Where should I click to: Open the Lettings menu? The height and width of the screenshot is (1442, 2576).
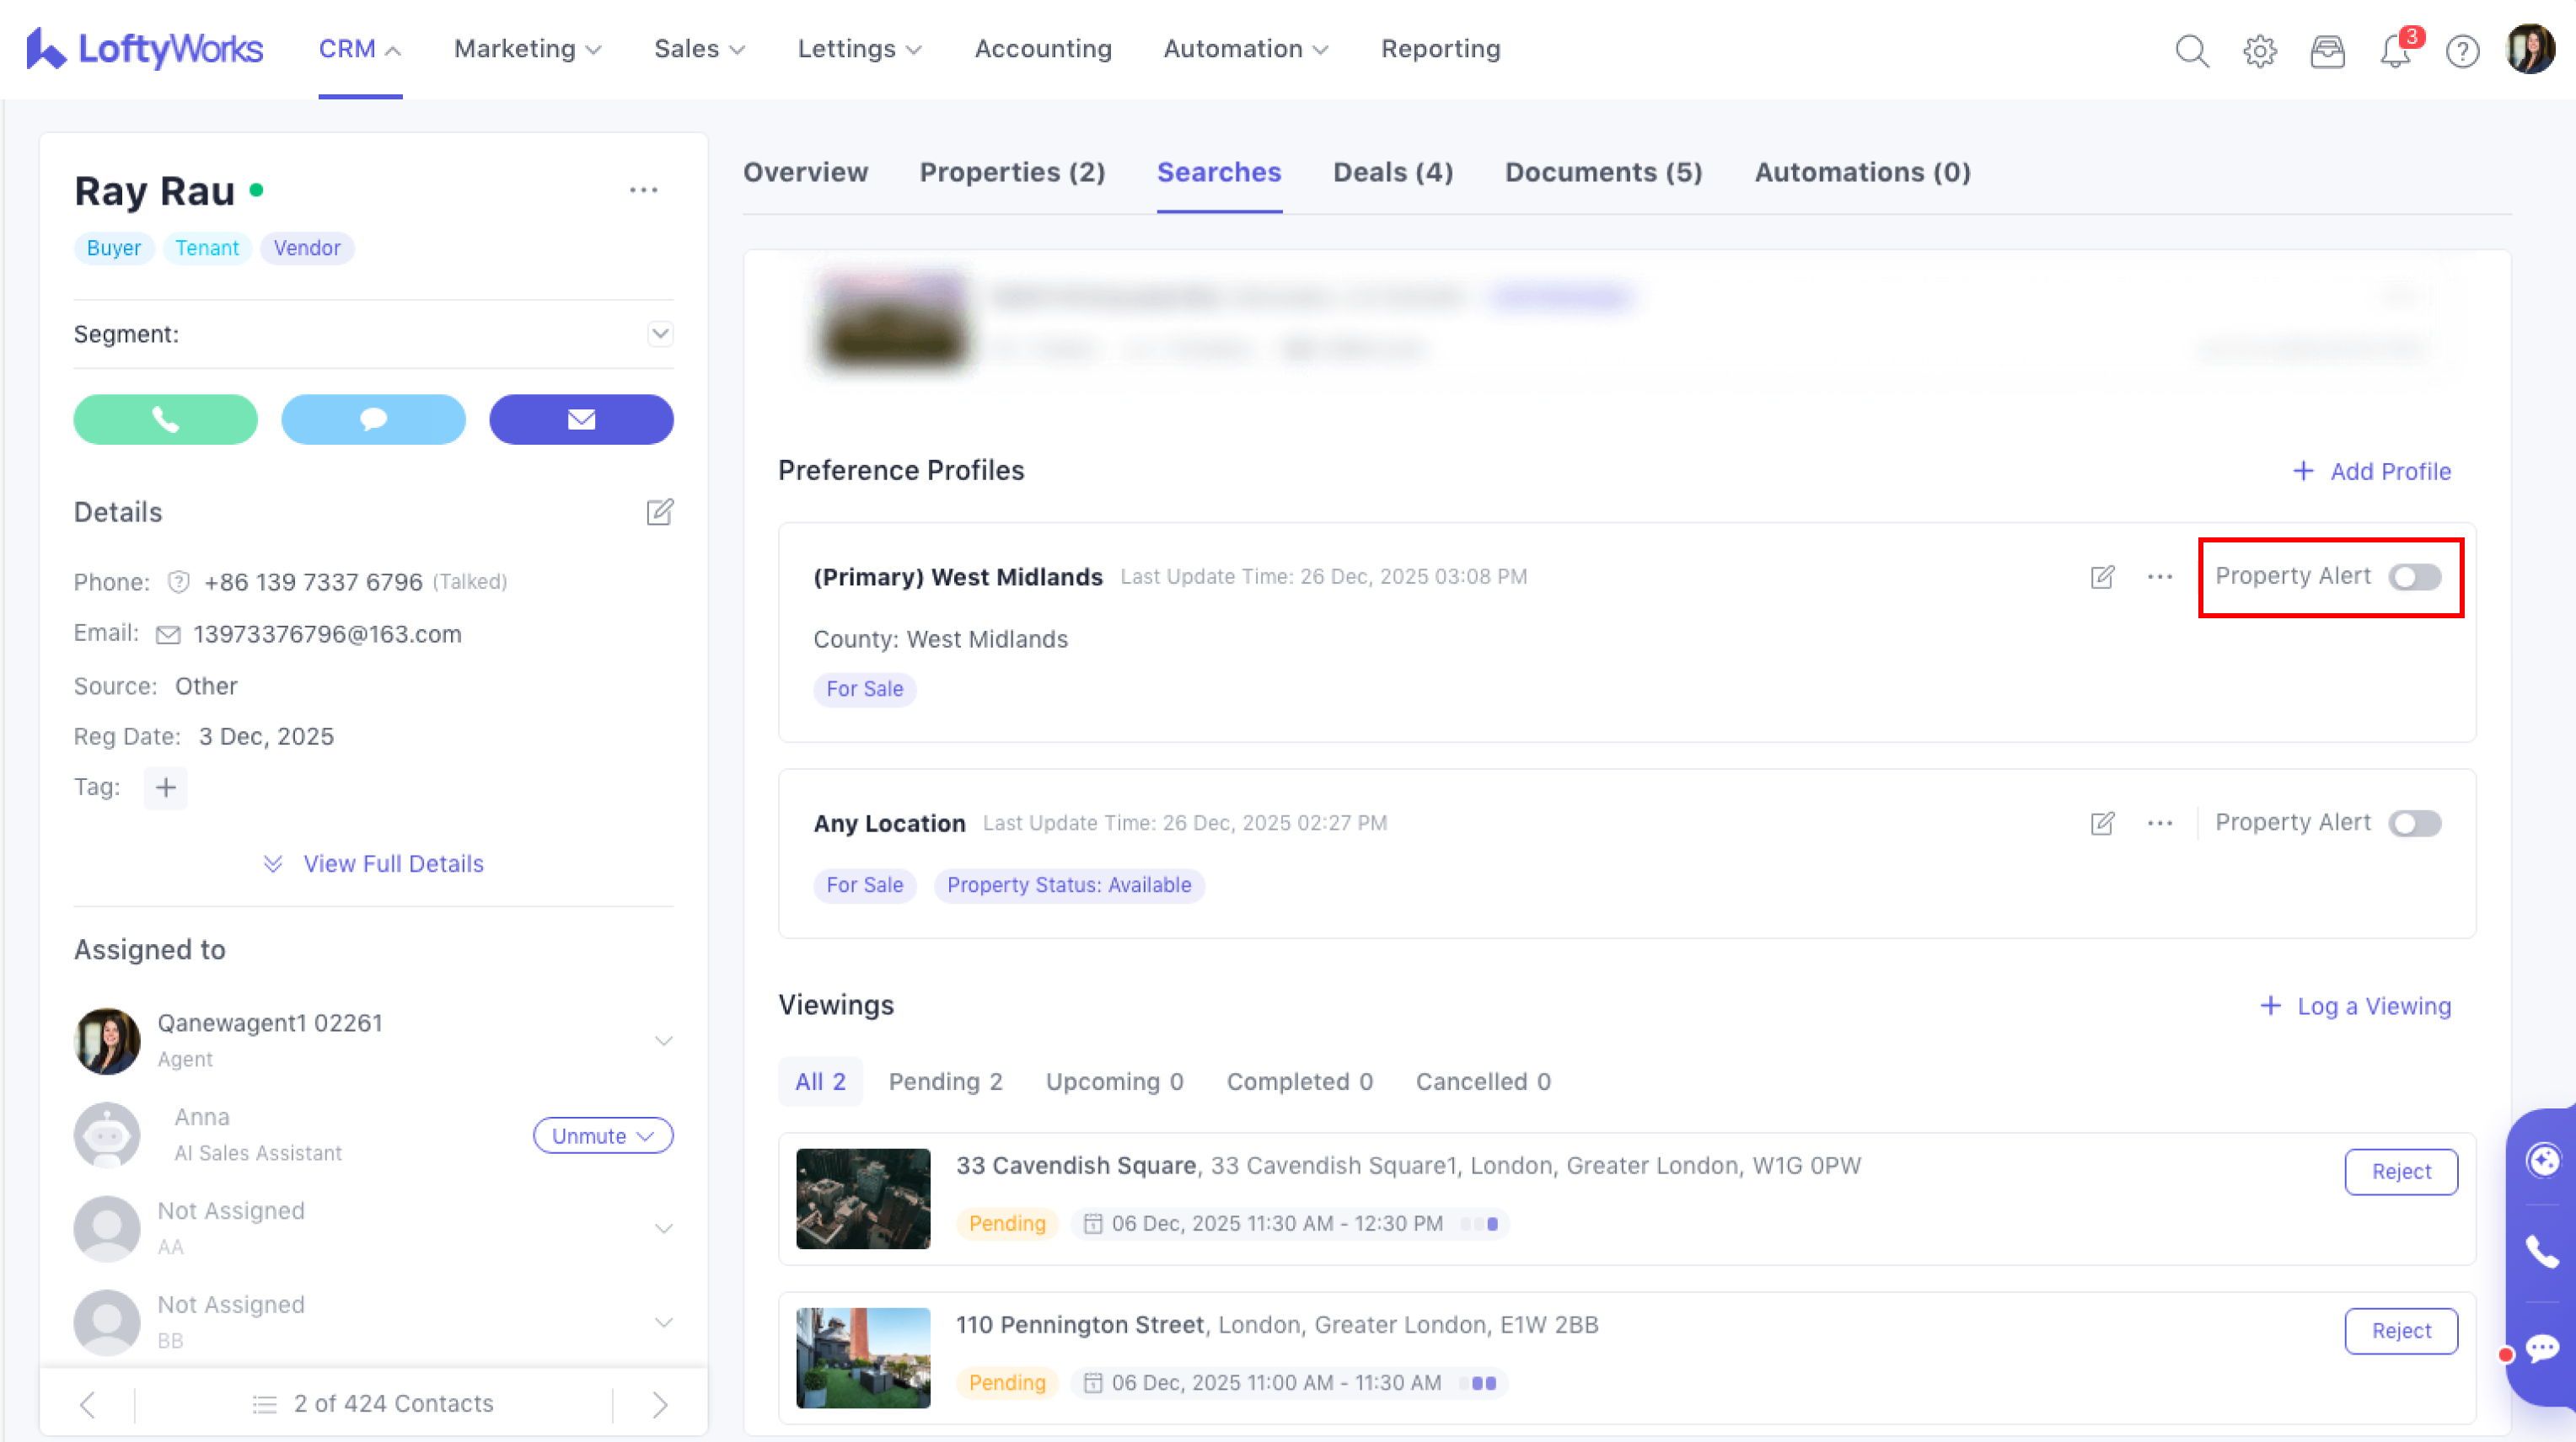859,49
